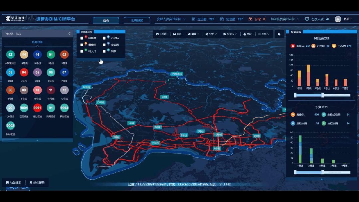Select line 03 circle icon
Viewport: 359px width, 202px height.
pos(10,72)
